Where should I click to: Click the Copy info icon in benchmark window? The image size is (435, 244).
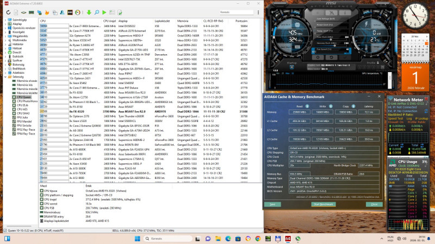(353, 106)
